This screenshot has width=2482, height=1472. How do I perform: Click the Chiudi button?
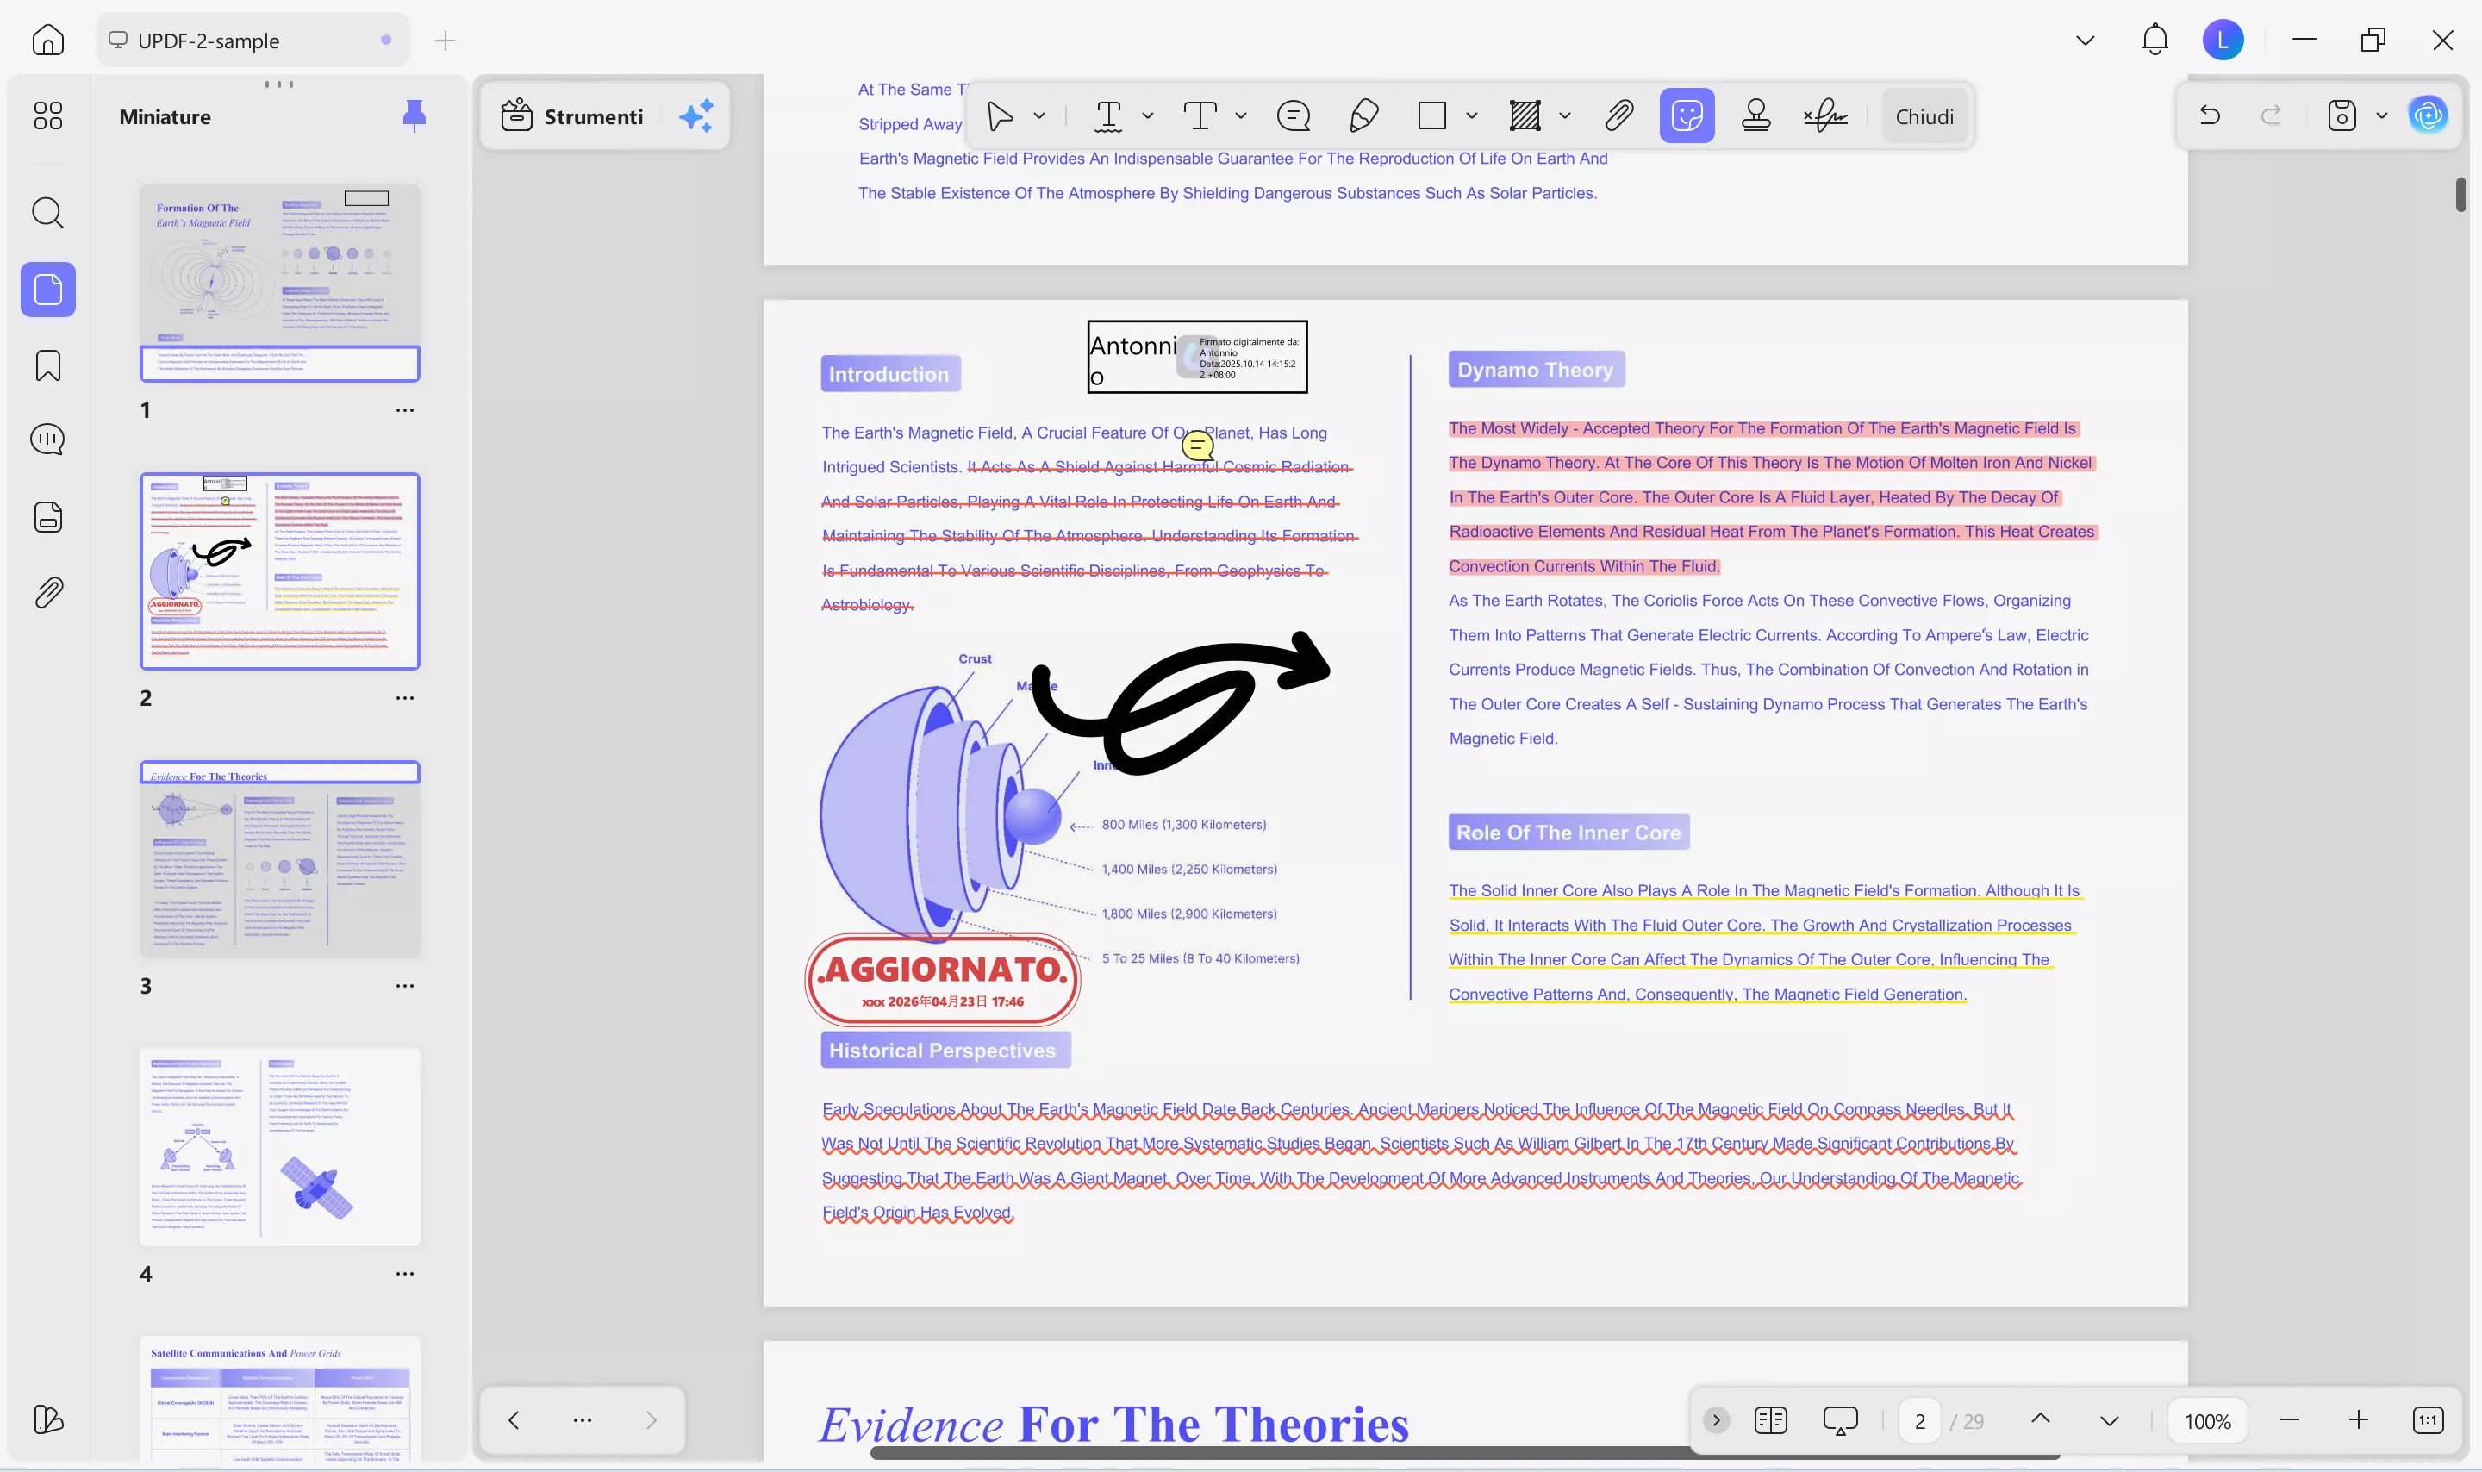(x=1923, y=116)
